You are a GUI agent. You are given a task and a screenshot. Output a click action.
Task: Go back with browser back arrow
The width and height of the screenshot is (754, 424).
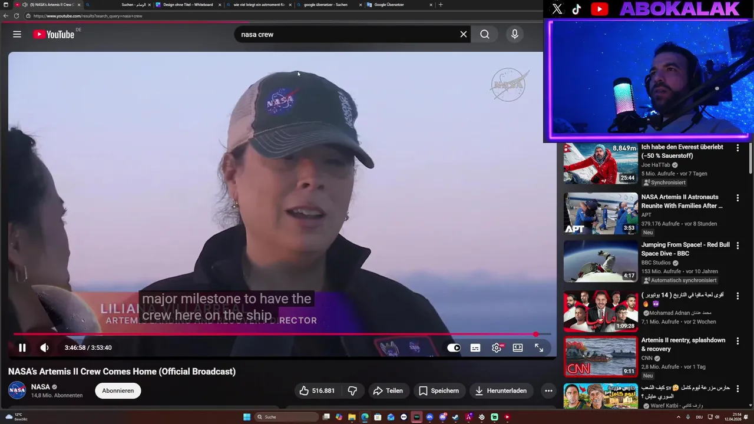[6, 16]
